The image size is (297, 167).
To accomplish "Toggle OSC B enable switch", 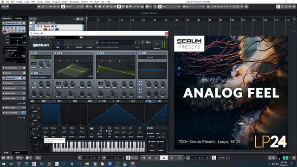I will coord(97,53).
